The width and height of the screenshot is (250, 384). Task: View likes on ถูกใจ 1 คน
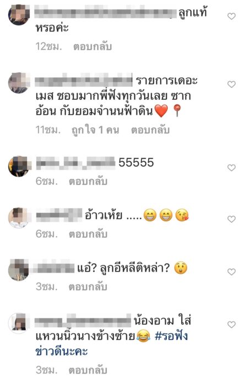[95, 130]
